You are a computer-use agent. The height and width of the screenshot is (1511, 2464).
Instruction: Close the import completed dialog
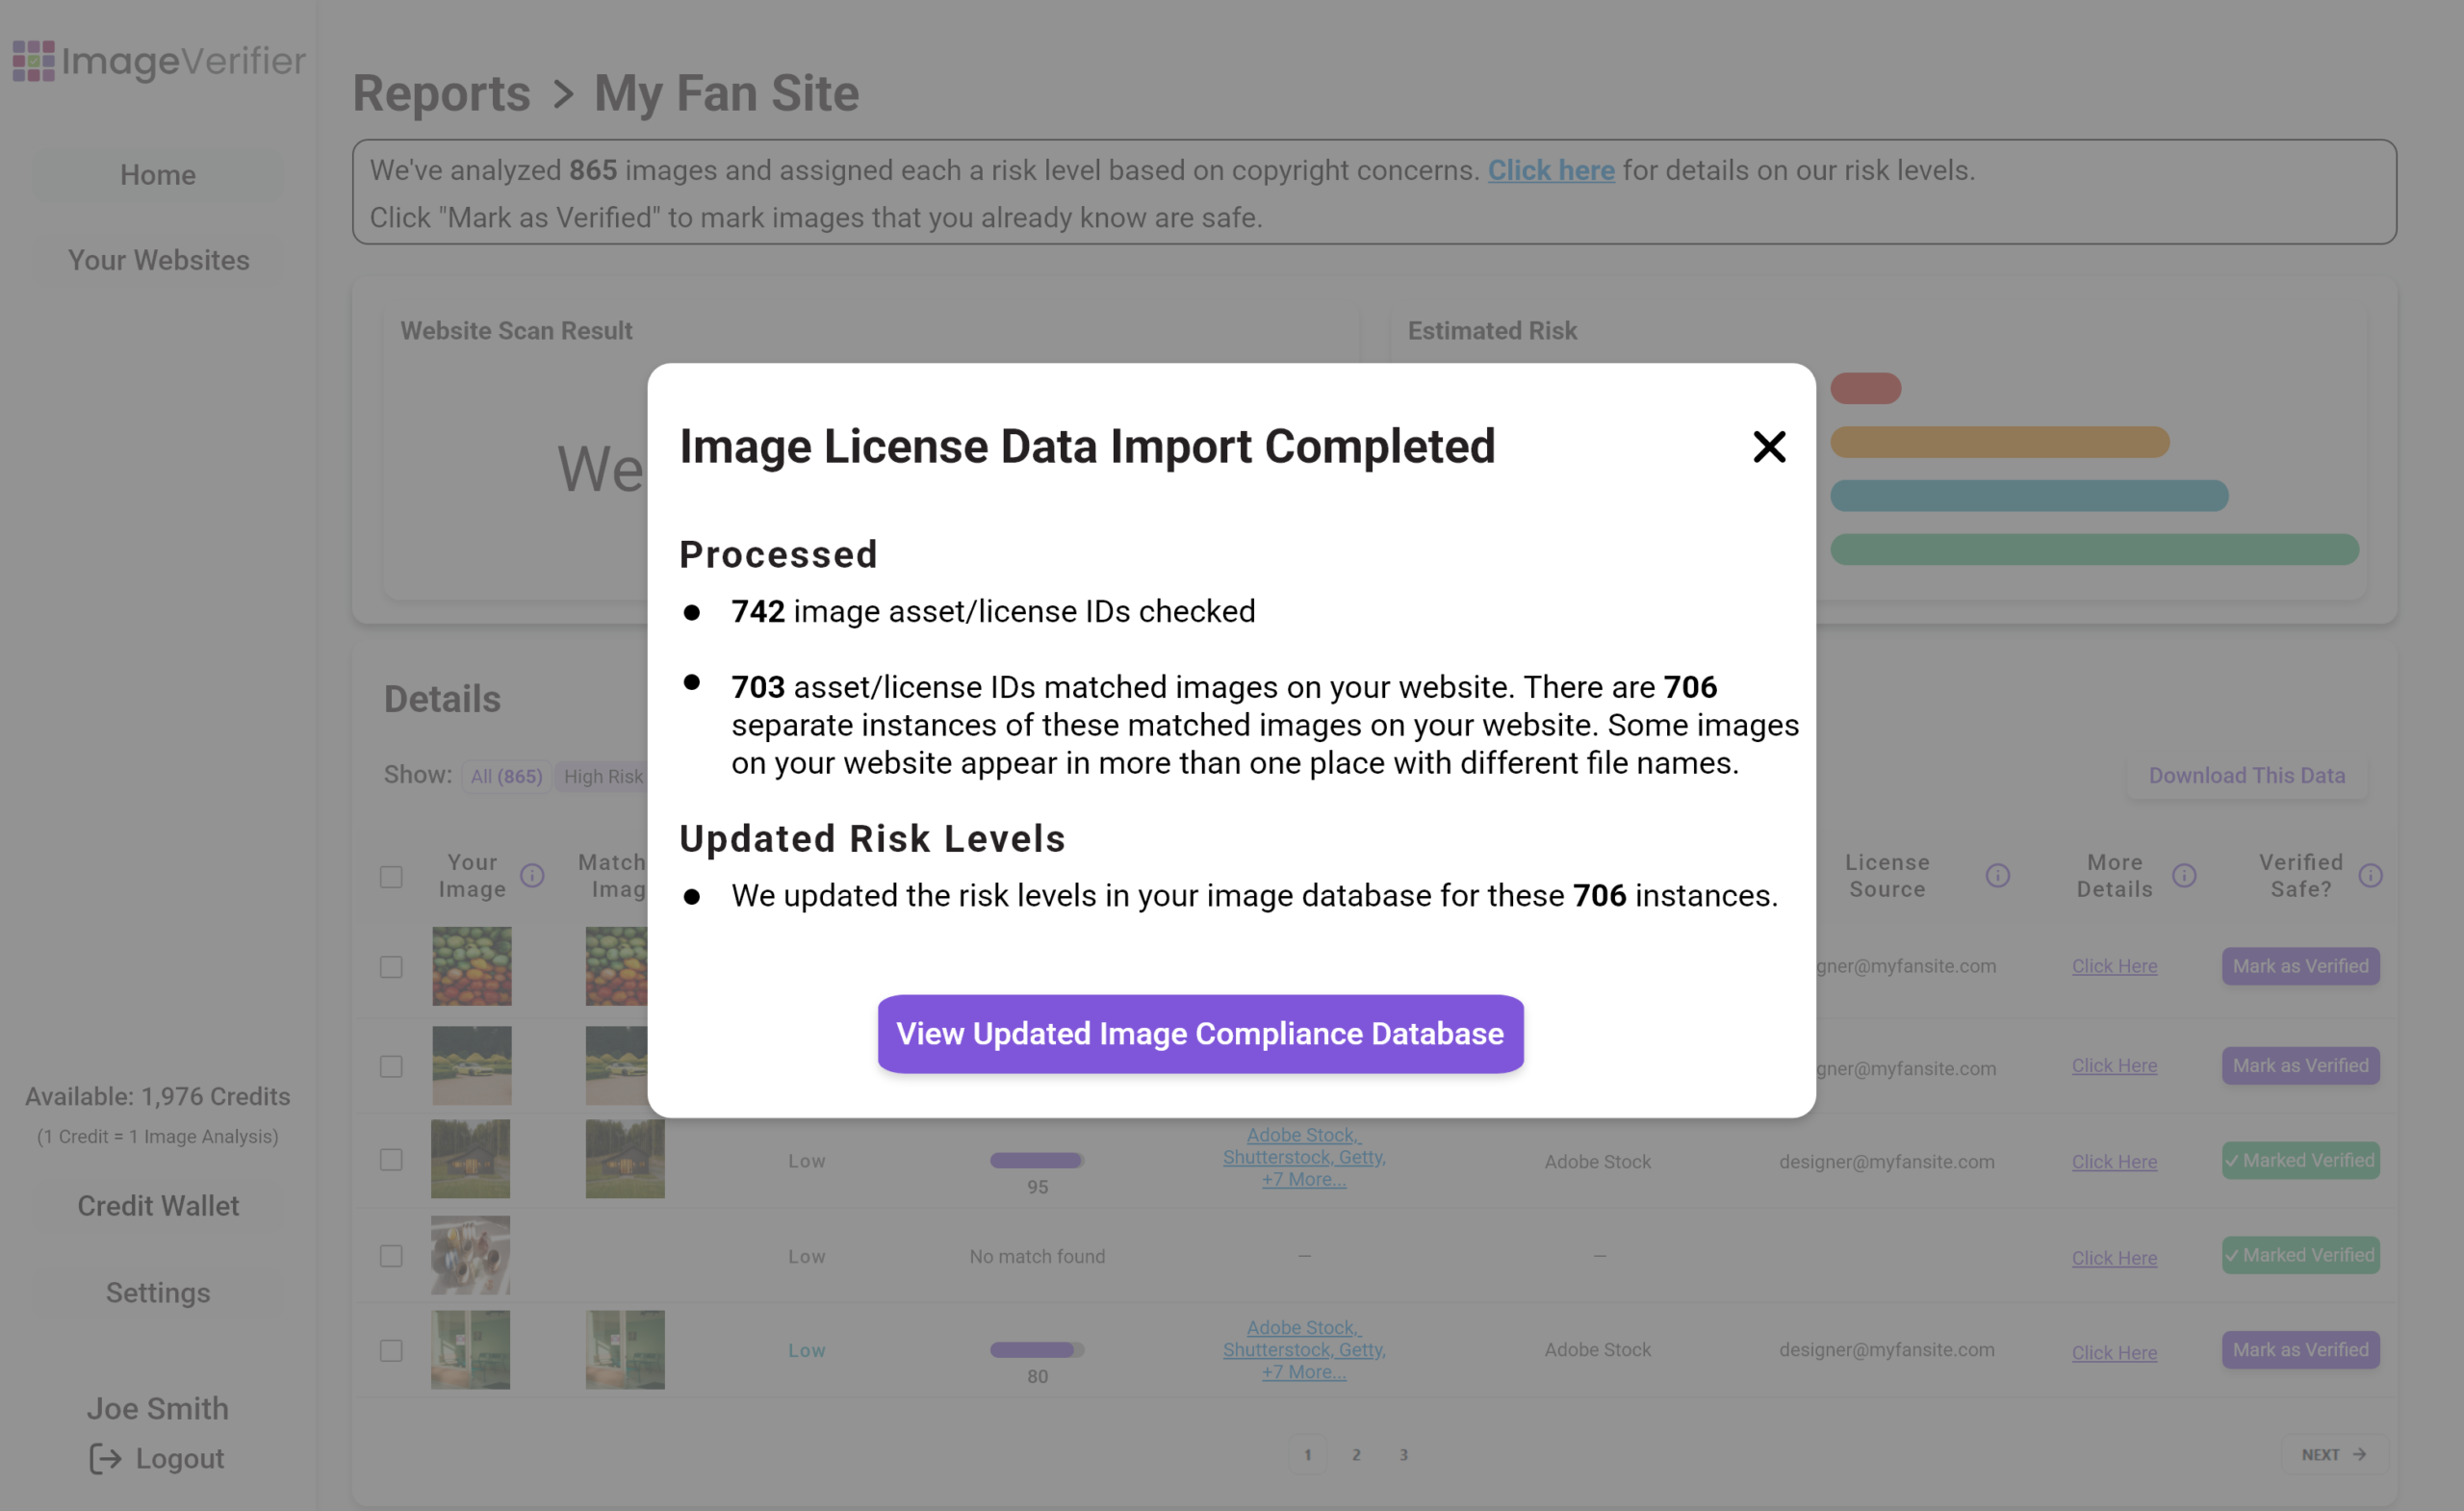point(1768,447)
